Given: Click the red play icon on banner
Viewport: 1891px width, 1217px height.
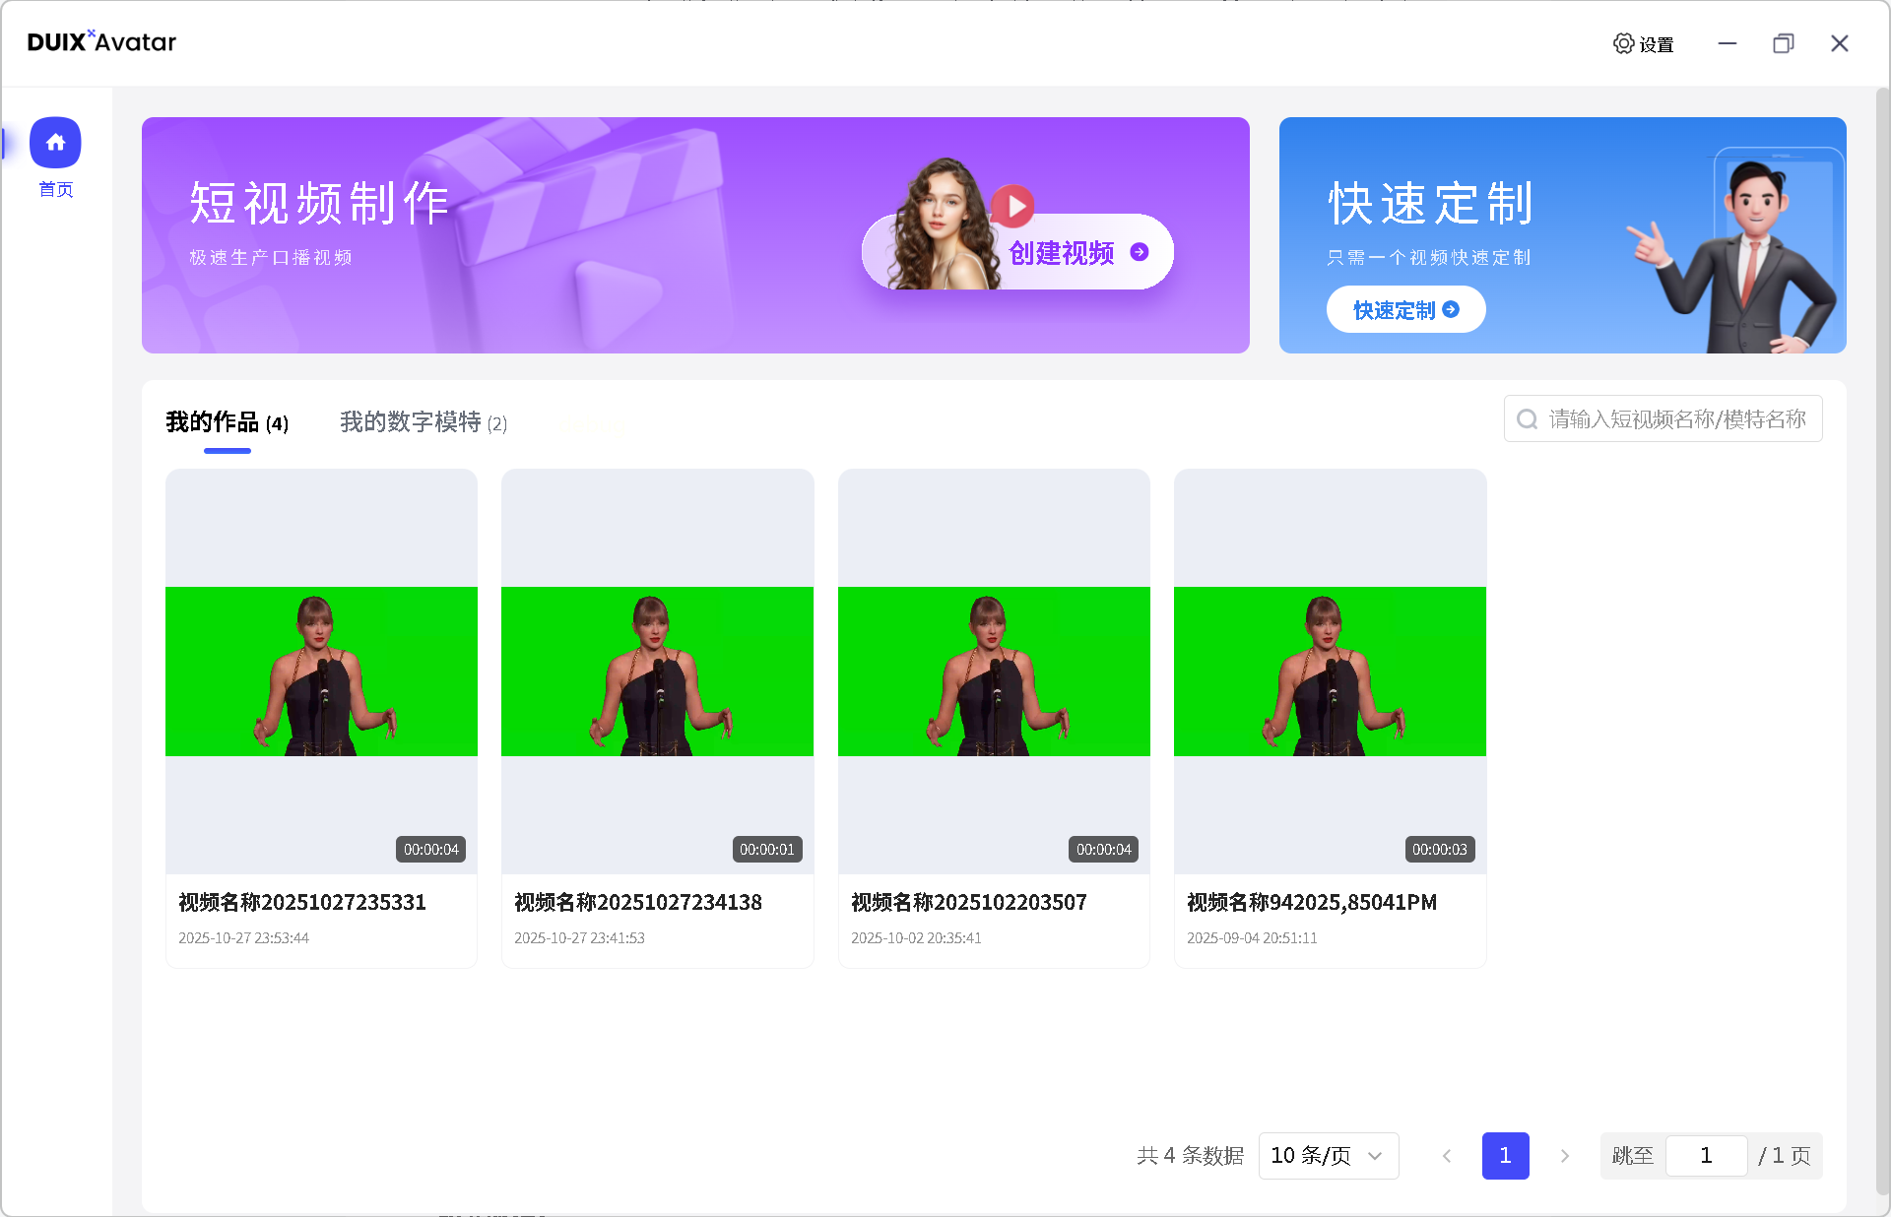Looking at the screenshot, I should point(1013,206).
